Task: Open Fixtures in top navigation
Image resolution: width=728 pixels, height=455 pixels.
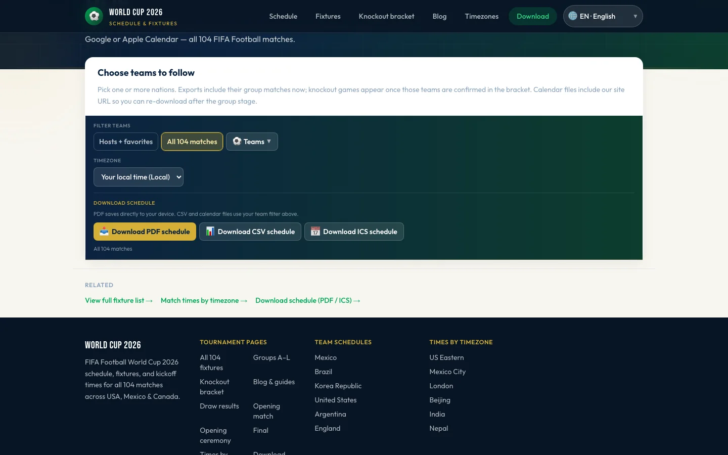Action: click(x=328, y=16)
